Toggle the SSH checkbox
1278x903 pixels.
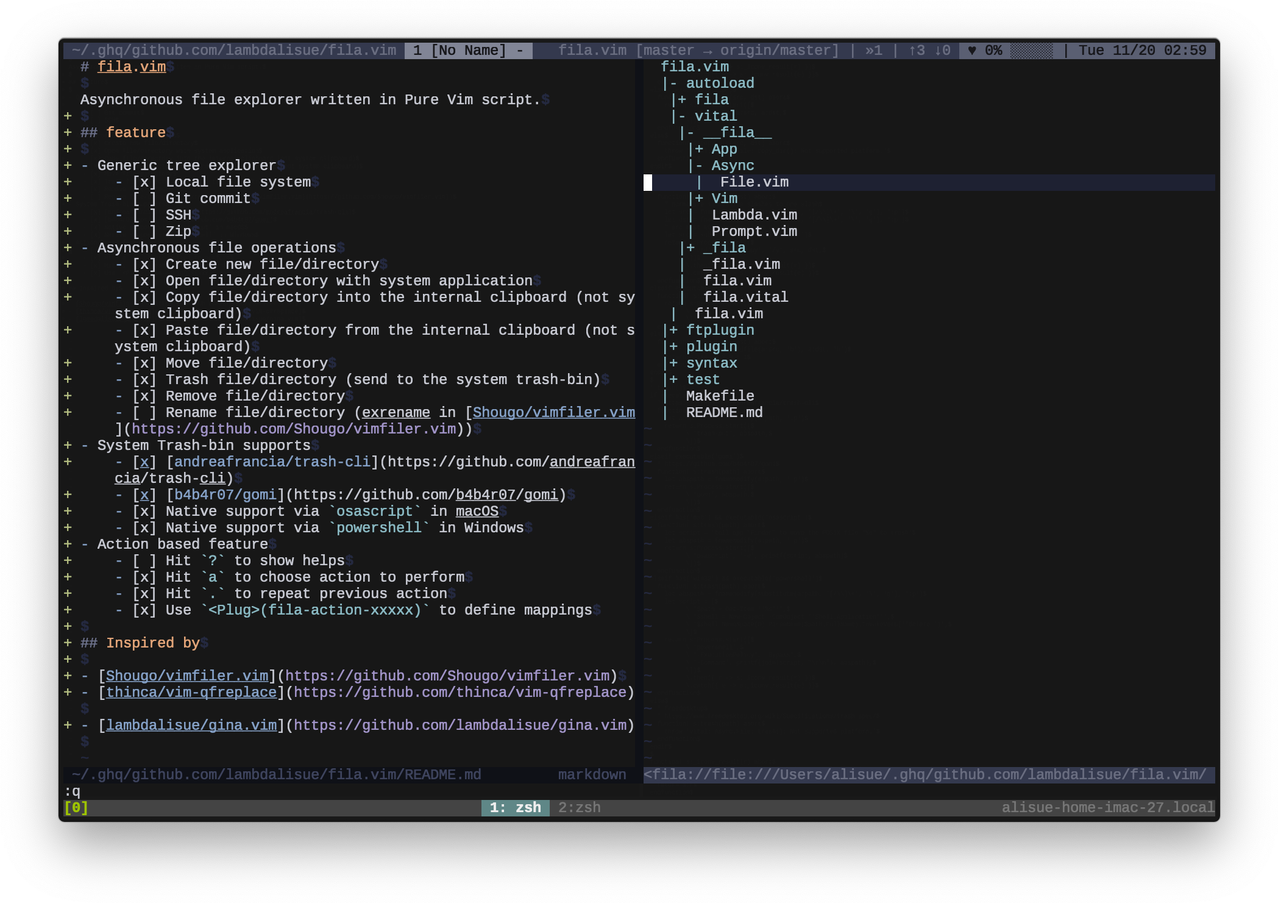(x=144, y=215)
